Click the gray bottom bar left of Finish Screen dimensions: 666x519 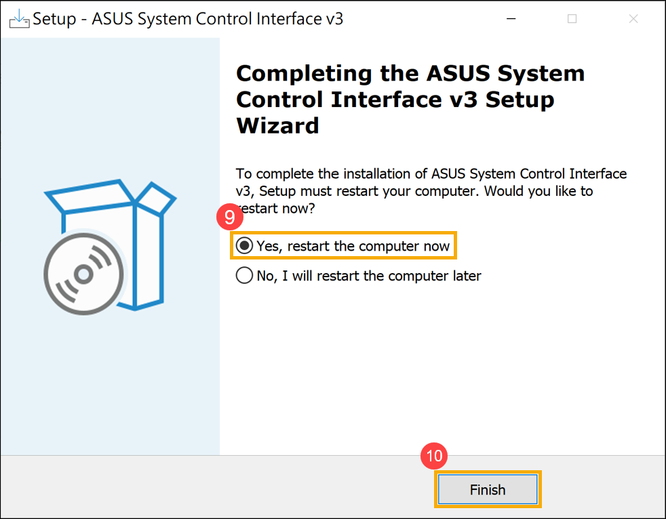click(203, 488)
